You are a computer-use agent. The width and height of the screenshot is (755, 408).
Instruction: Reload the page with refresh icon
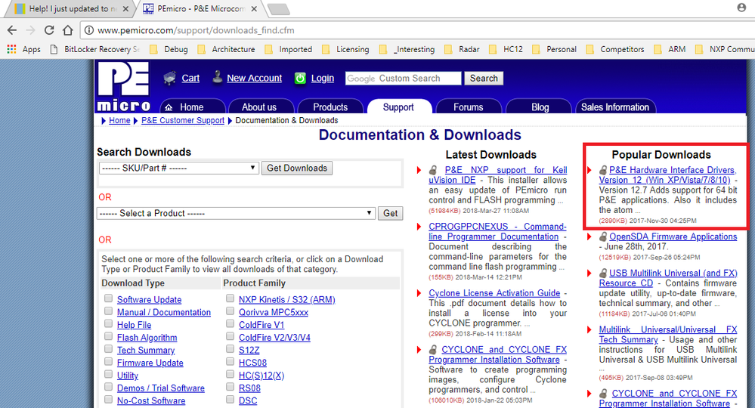(49, 30)
